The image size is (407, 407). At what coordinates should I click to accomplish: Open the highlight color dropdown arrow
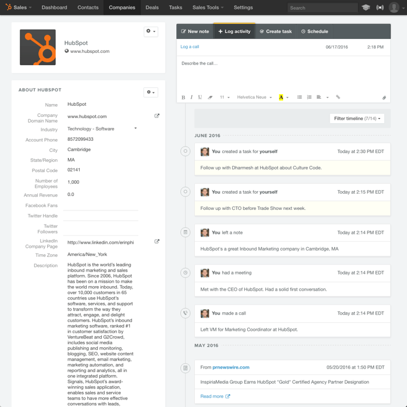click(x=287, y=98)
